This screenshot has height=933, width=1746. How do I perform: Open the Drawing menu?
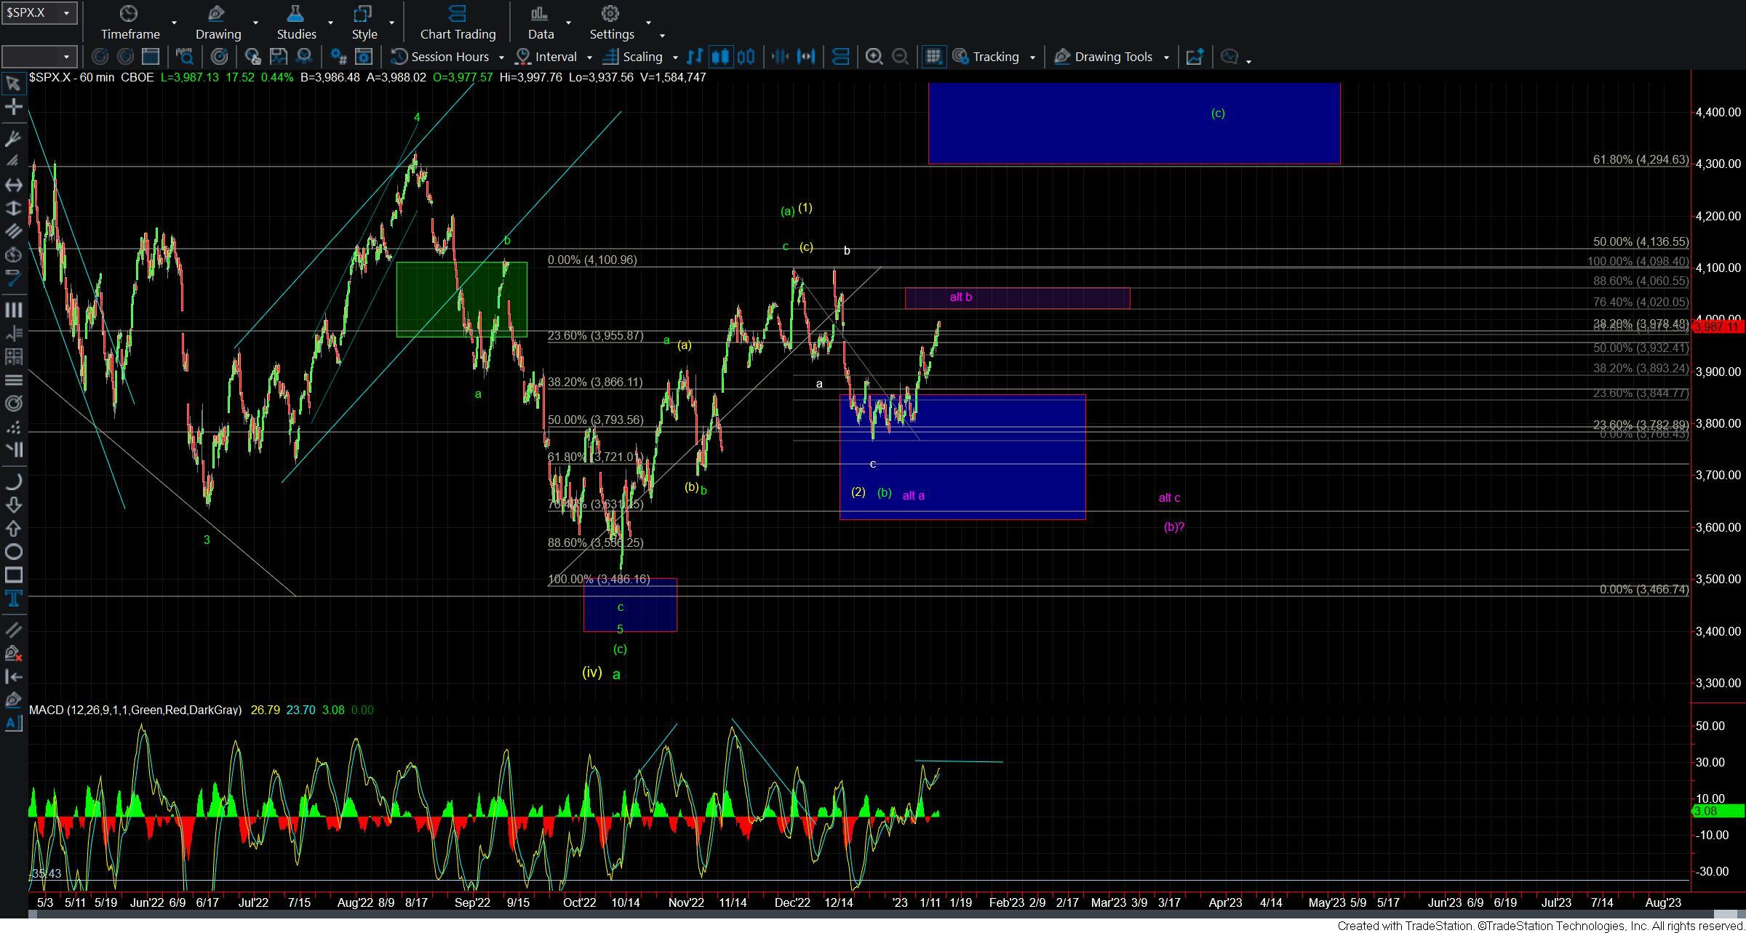218,23
